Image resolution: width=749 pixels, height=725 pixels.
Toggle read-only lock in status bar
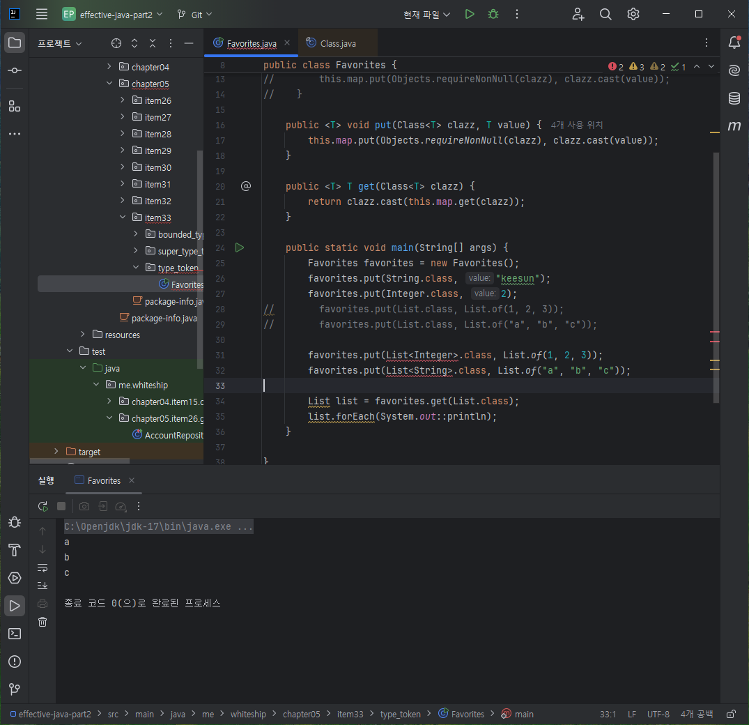731,714
